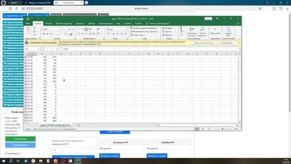Switch to Normal view in status bar

[x=197, y=129]
